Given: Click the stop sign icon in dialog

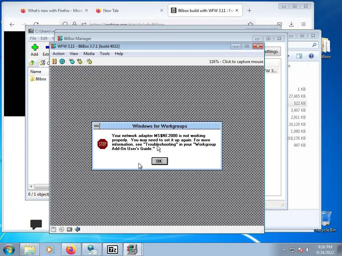Looking at the screenshot, I should (x=102, y=144).
